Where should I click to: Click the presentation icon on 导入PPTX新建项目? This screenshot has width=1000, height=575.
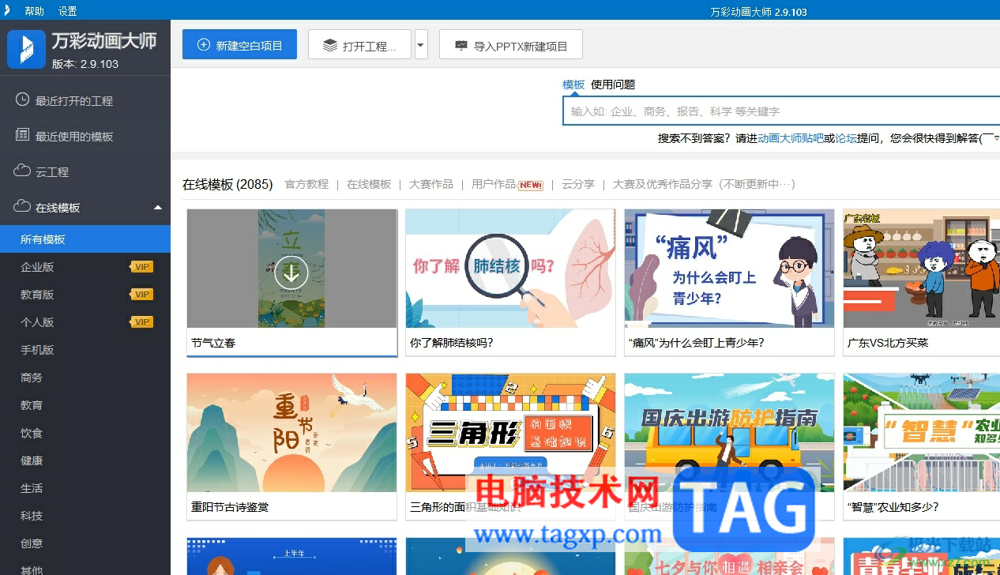tap(461, 46)
